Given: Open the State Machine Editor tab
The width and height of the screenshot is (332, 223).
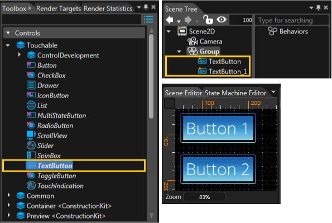Looking at the screenshot, I should tap(235, 93).
